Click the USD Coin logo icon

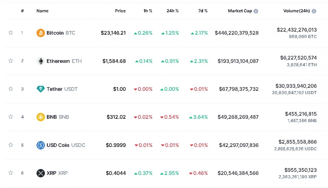click(x=41, y=145)
